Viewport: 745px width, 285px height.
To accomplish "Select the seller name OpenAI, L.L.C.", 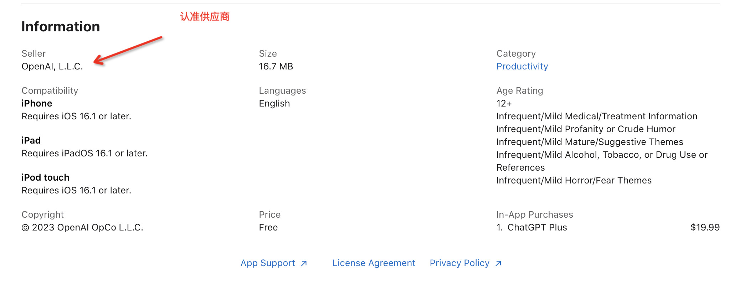I will (x=52, y=67).
